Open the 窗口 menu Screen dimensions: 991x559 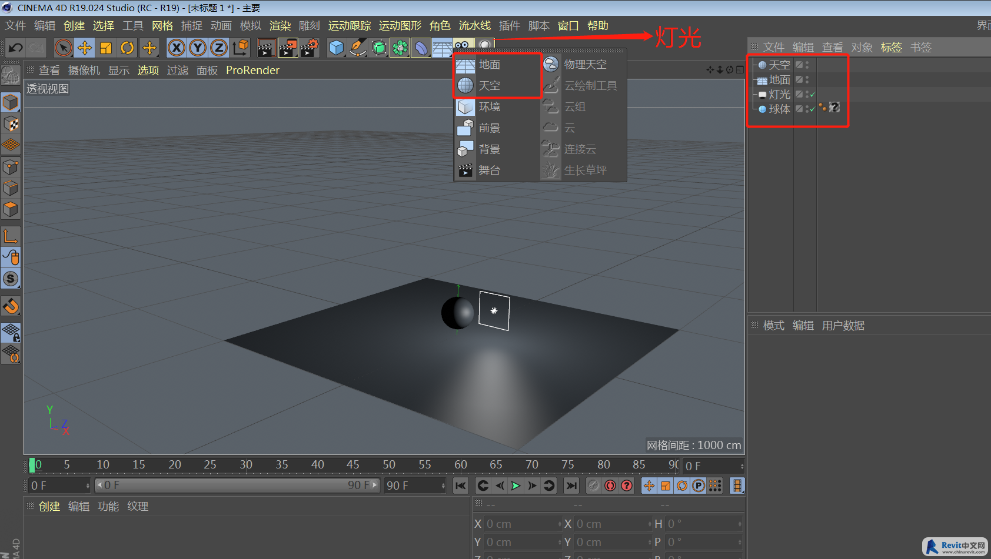point(568,26)
